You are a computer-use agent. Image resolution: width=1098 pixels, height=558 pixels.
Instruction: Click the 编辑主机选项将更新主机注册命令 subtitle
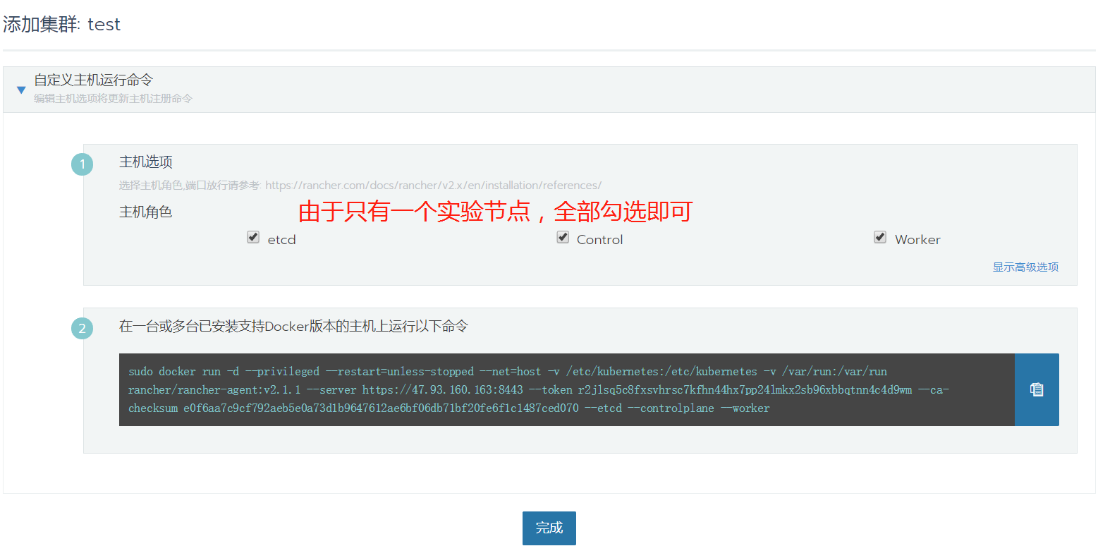point(113,98)
